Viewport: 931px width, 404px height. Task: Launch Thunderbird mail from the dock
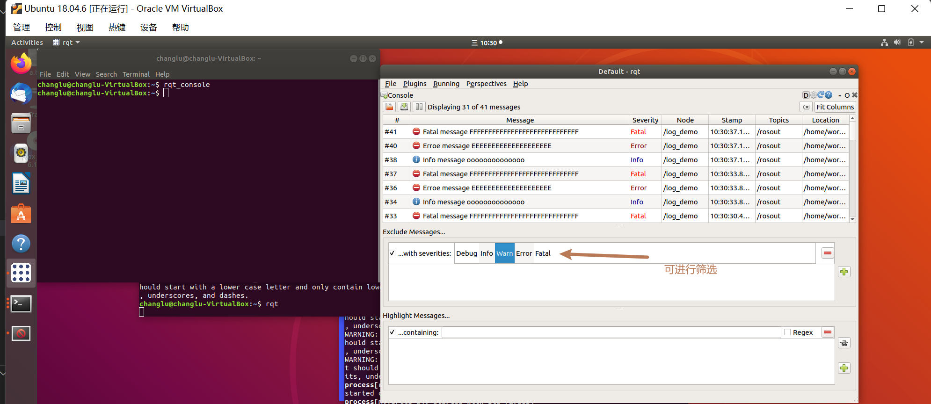click(x=21, y=94)
